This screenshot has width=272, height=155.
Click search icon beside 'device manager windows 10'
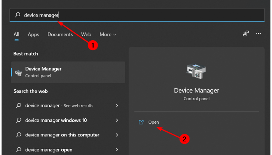pos(19,120)
